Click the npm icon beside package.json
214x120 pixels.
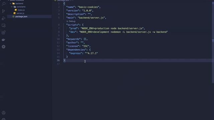pyautogui.click(x=13, y=16)
